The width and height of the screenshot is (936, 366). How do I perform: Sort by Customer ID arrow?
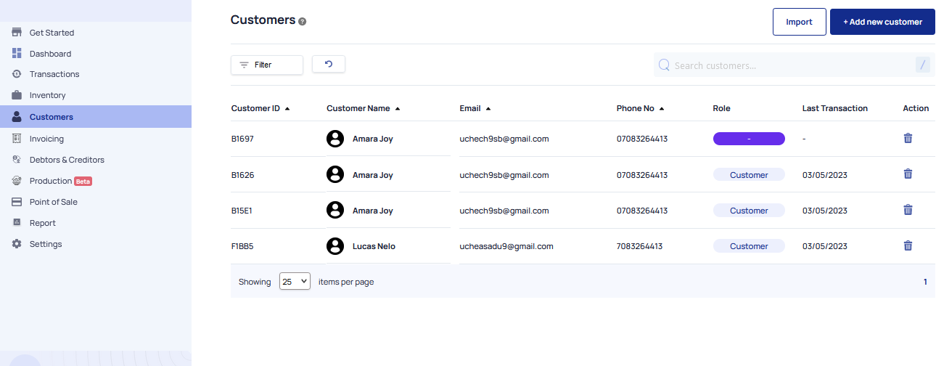287,109
